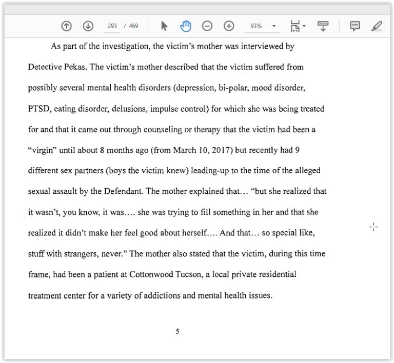Click the phrase 'treatment center' in last line
Image resolution: width=394 pixels, height=363 pixels.
tap(57, 295)
